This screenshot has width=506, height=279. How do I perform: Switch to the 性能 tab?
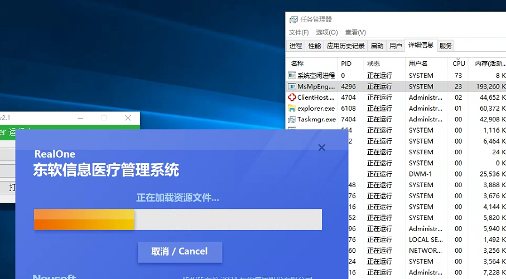pos(314,46)
